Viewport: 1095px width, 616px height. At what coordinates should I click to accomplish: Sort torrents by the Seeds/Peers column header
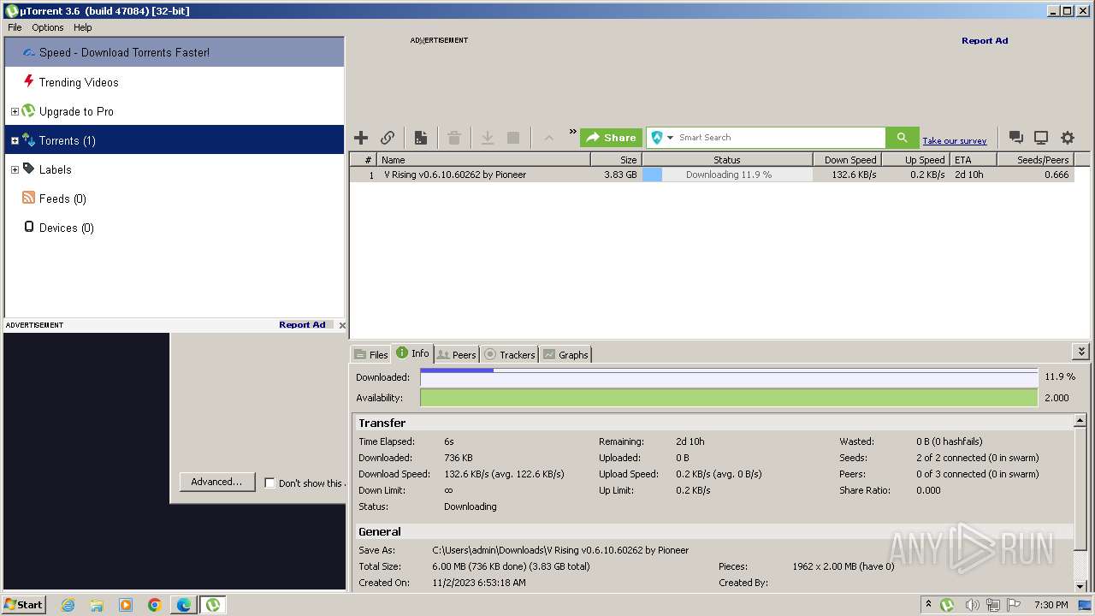1035,160
